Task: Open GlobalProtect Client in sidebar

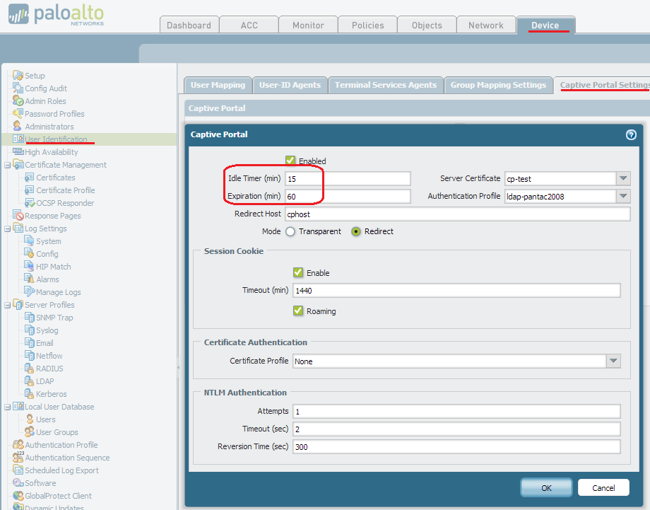Action: coord(58,496)
